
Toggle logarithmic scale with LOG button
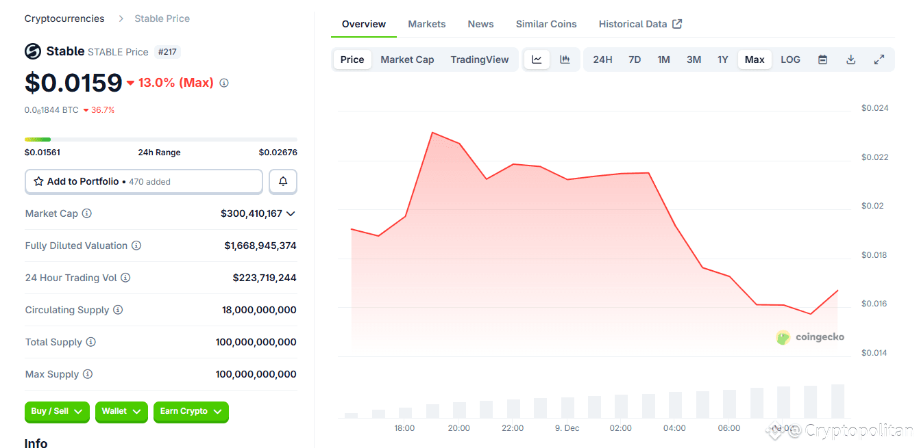point(789,60)
